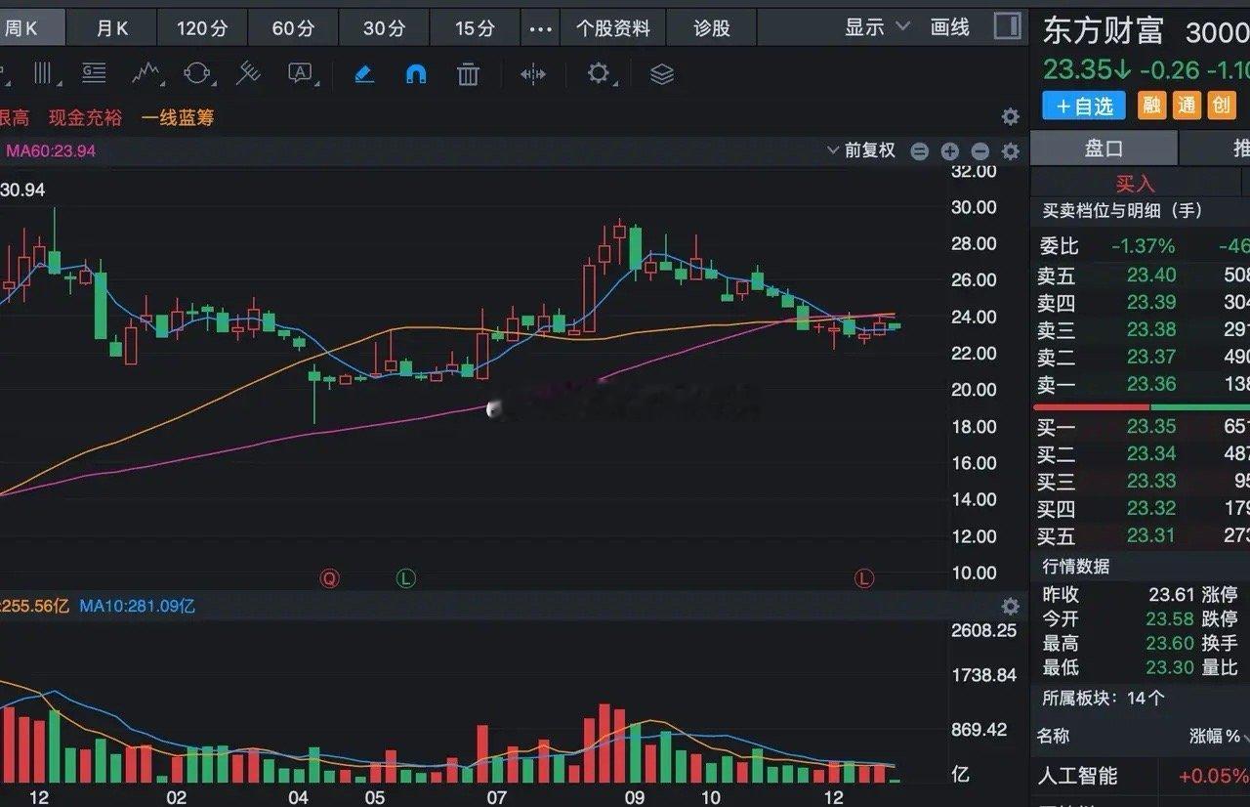Click the trash icon to delete drawings
Image resolution: width=1250 pixels, height=807 pixels.
468,73
